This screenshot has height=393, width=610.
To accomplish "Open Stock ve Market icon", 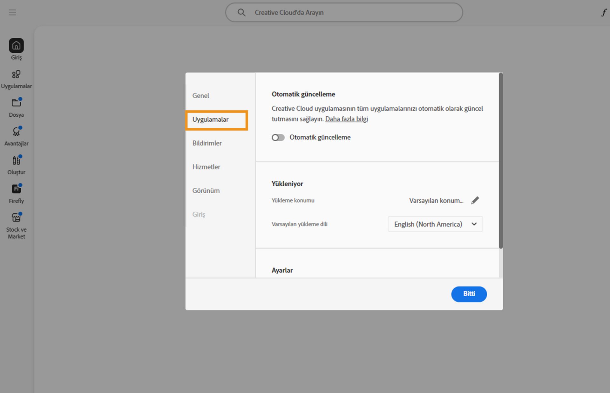I will point(16,218).
